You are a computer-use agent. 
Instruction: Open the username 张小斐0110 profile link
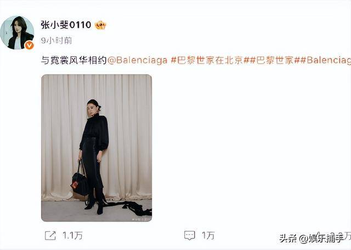[66, 25]
